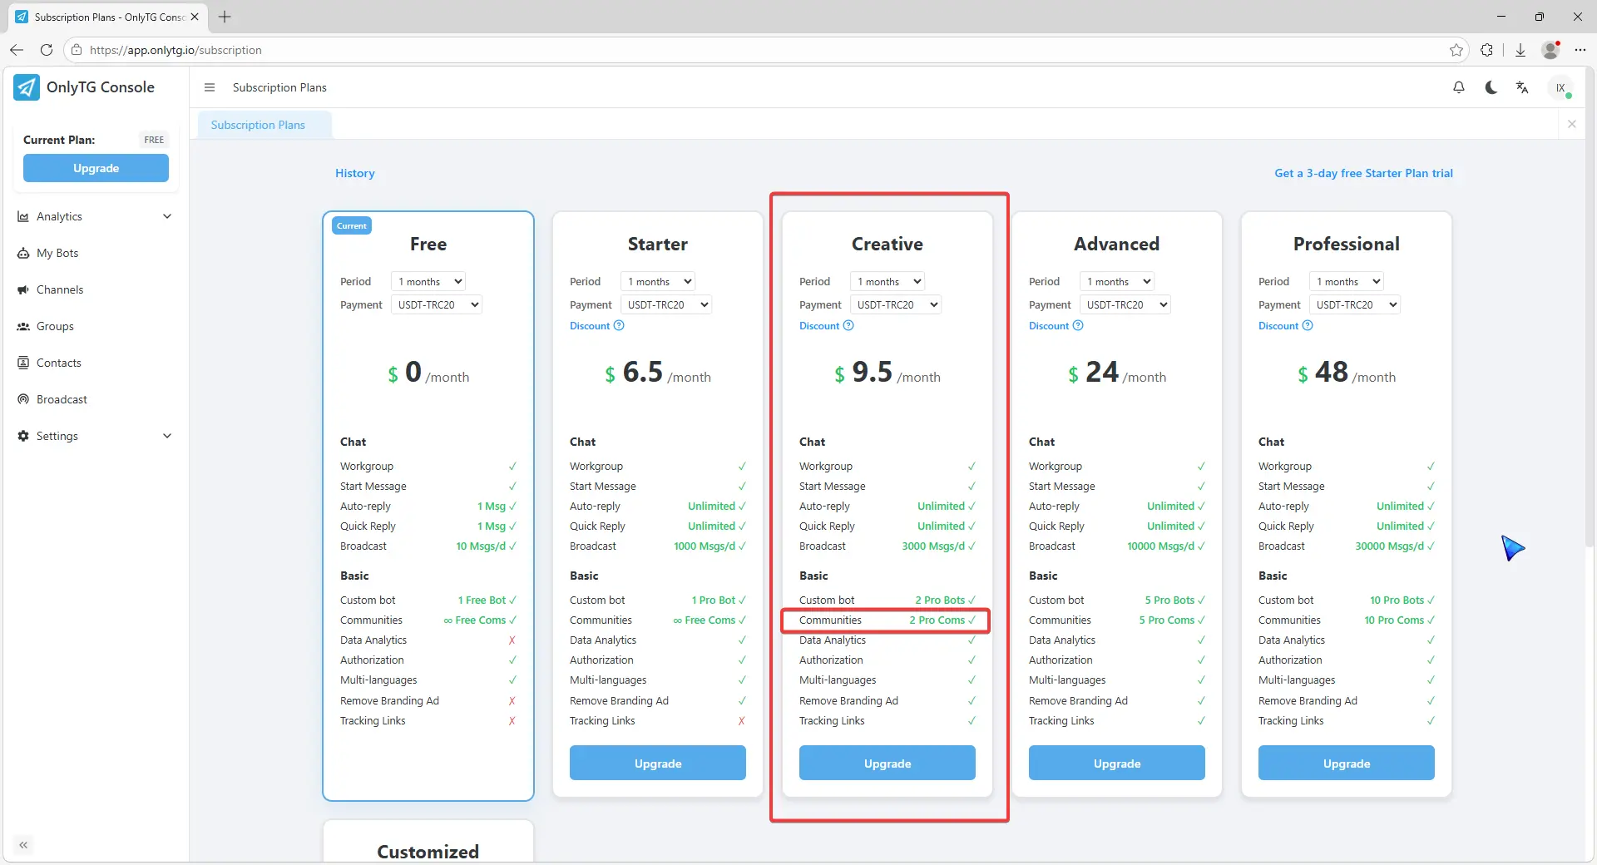This screenshot has width=1597, height=865.
Task: Click the notification bell icon
Action: [1459, 87]
